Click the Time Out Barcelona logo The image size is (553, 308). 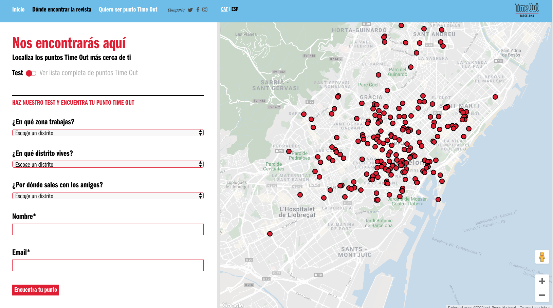(527, 10)
